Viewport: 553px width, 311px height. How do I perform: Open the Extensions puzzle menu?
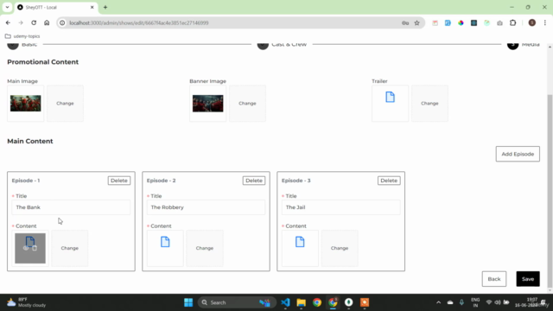(x=512, y=23)
